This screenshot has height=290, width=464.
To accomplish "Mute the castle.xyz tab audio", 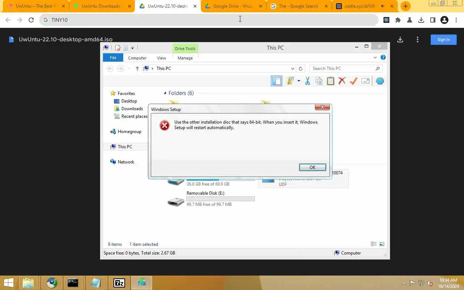I will click(x=382, y=6).
